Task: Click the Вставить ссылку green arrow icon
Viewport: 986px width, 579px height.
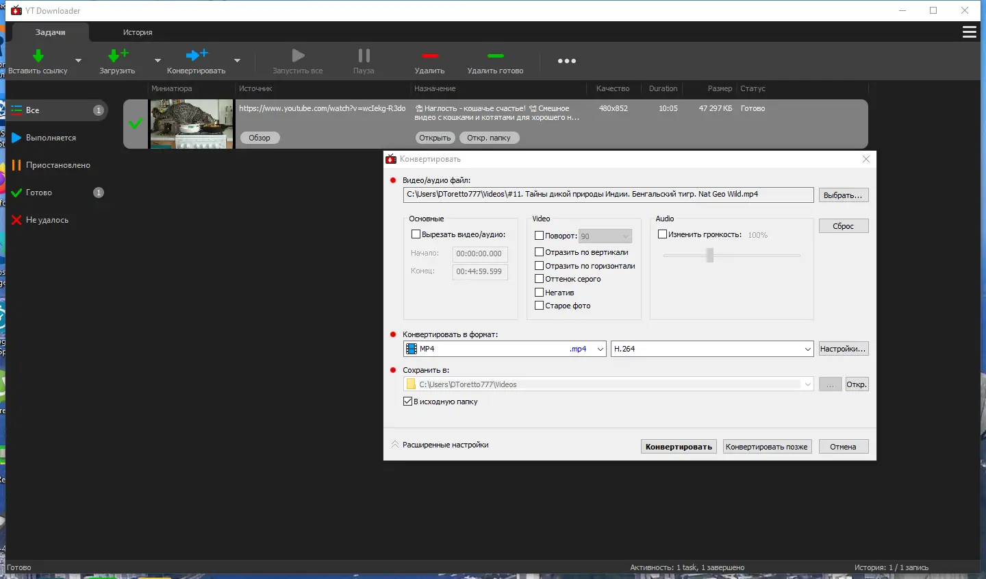Action: 38,56
